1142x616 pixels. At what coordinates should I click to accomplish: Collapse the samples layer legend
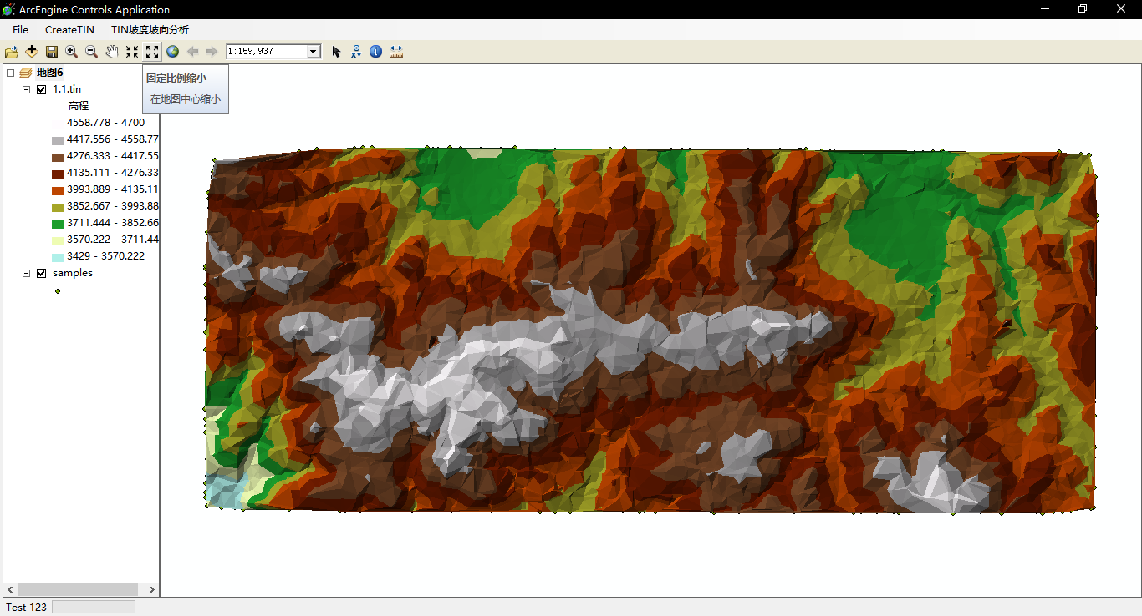26,273
